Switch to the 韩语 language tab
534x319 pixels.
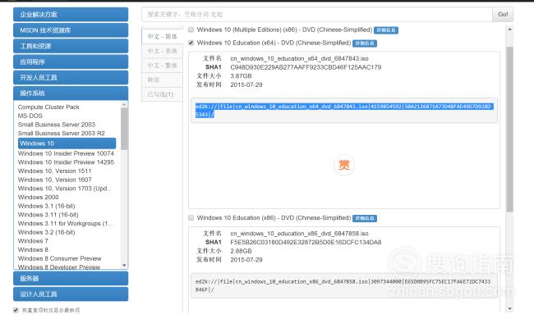(x=162, y=80)
